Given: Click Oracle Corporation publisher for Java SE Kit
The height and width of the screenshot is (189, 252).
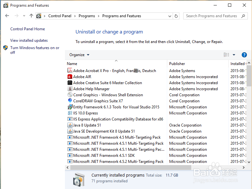Looking at the screenshot, I should 185,131.
